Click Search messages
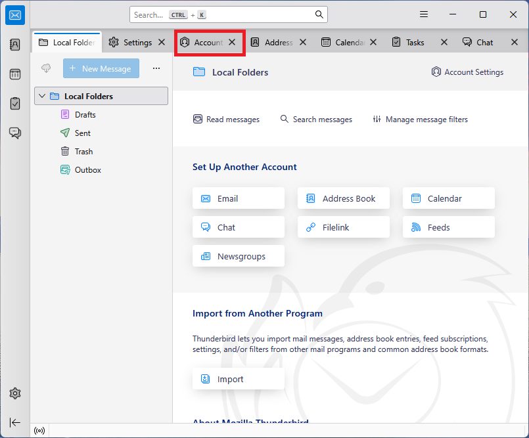This screenshot has width=529, height=438. point(317,120)
